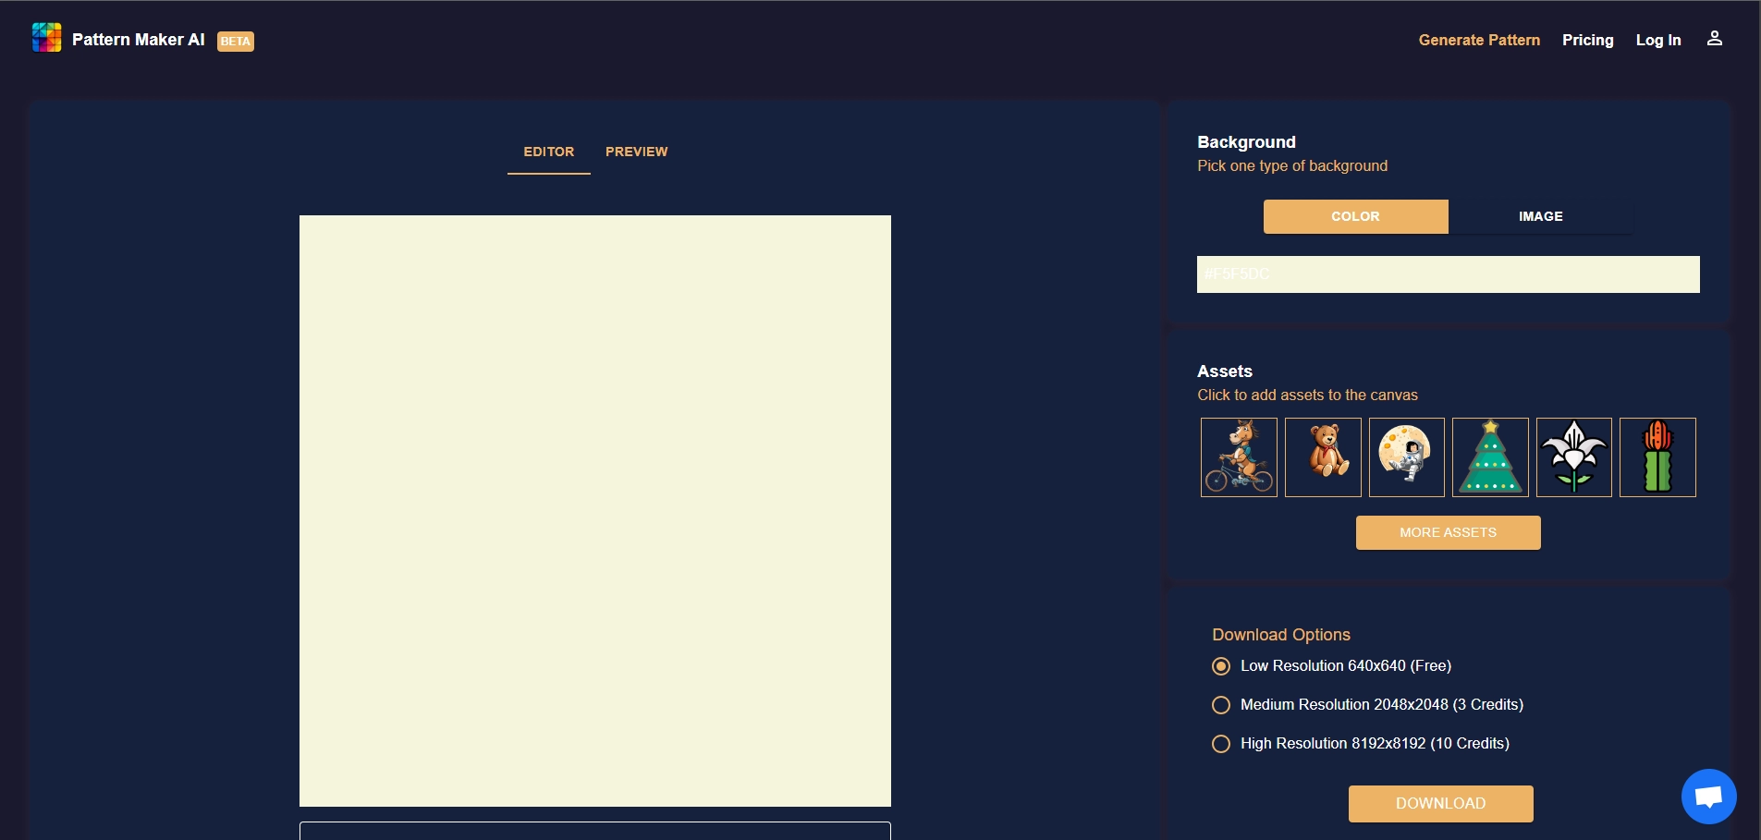Add the Christmas tree asset
1761x840 pixels.
pyautogui.click(x=1490, y=457)
